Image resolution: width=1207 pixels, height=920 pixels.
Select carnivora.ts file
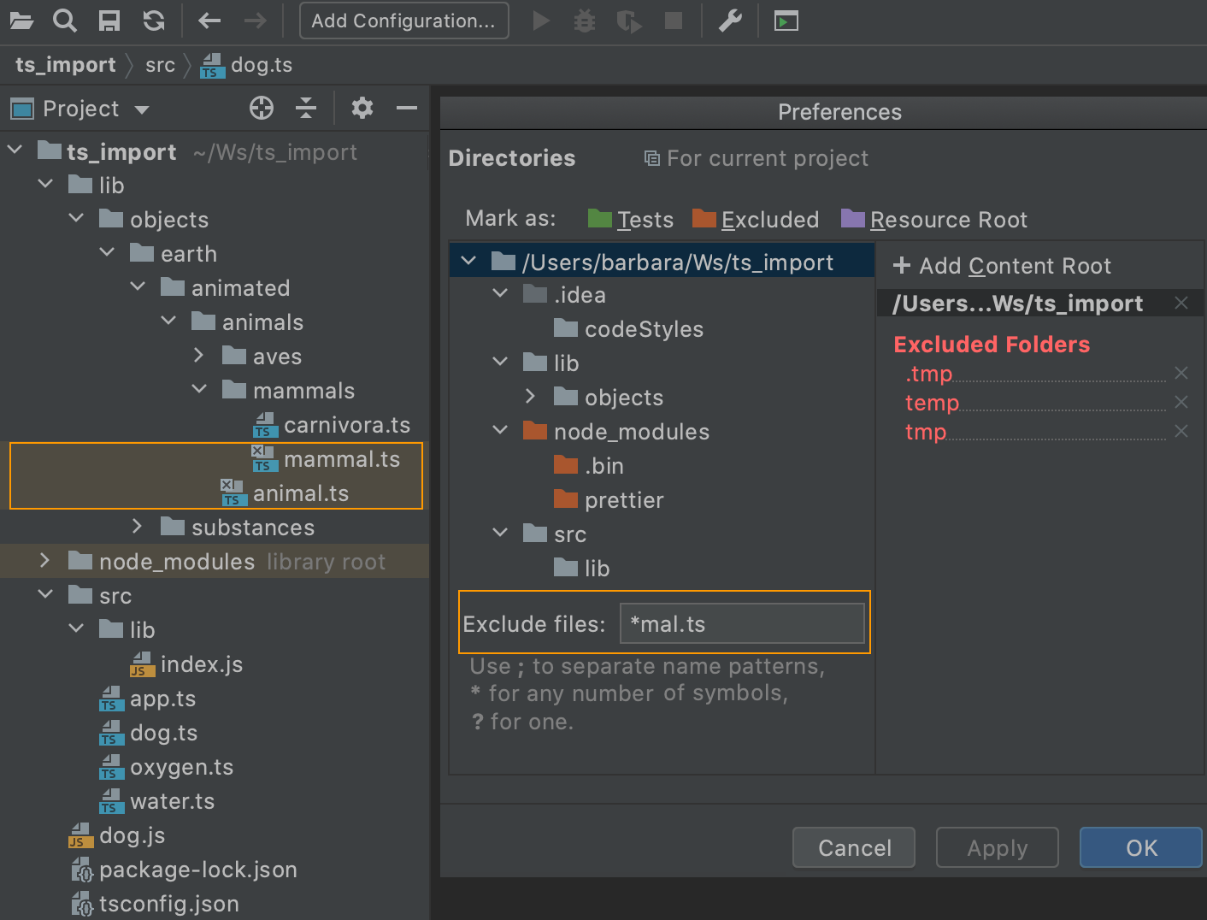coord(332,425)
